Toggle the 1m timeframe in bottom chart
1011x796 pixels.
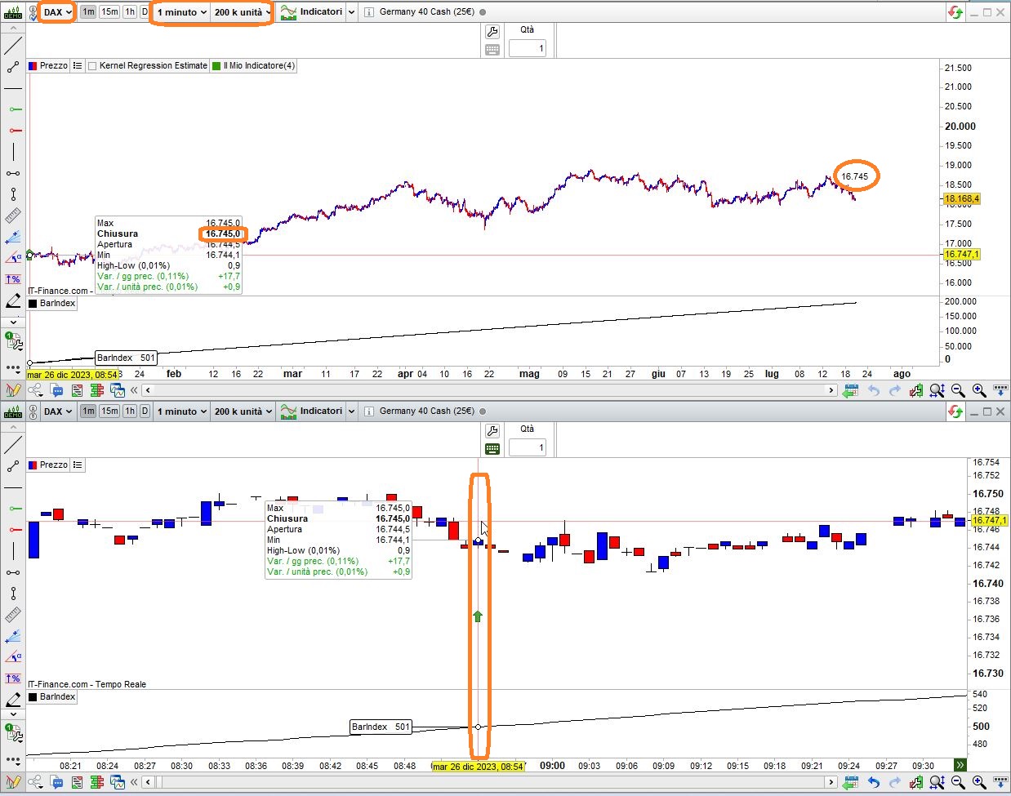[x=88, y=411]
